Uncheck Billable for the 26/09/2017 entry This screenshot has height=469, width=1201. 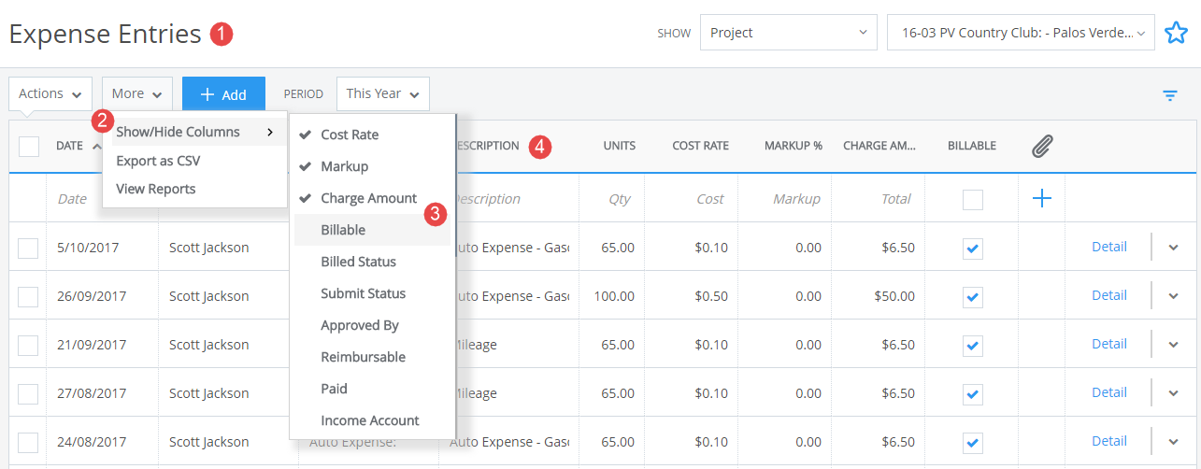973,296
